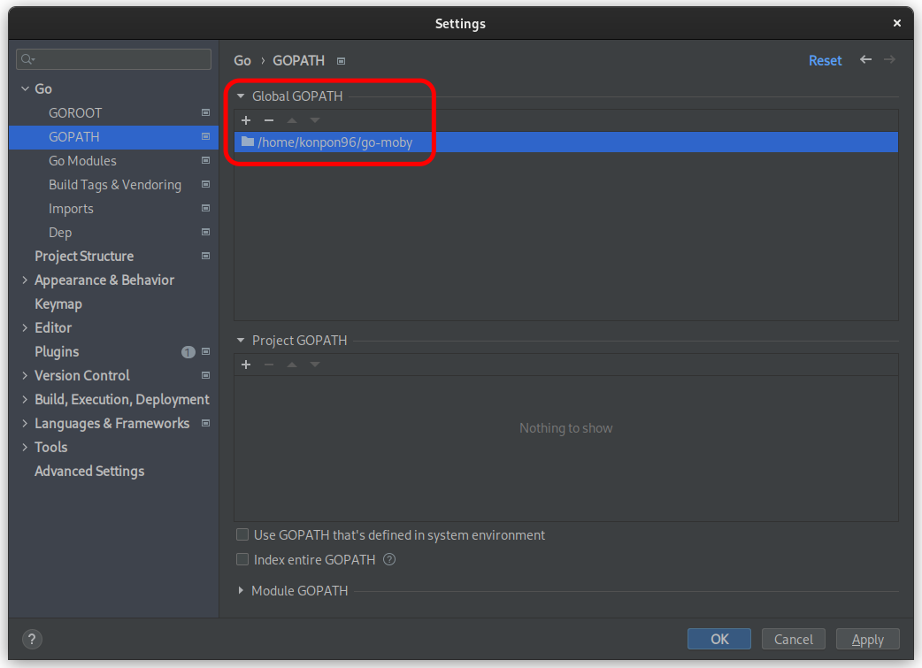Remove selected Global GOPATH entry
This screenshot has width=922, height=668.
coord(269,120)
